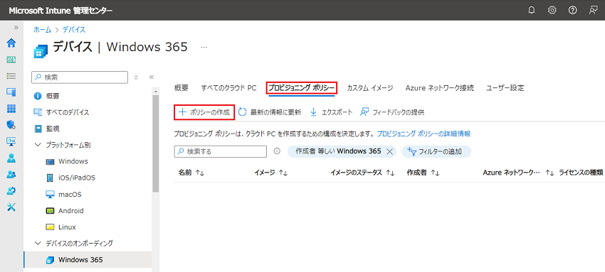Image resolution: width=605 pixels, height=272 pixels.
Task: Open Users person icon in left rail
Action: pos(11,158)
